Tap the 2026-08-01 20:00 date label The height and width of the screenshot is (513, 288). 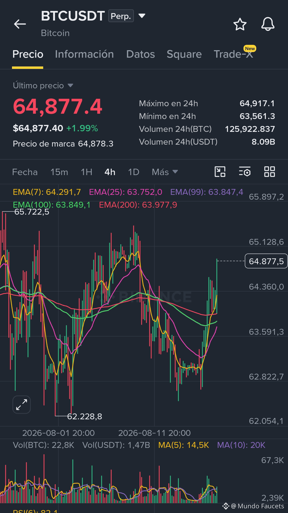58,433
